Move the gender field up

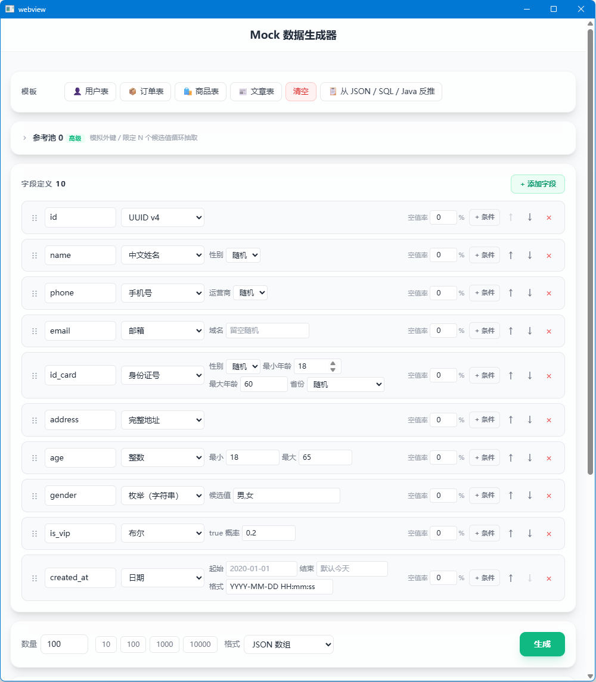511,496
